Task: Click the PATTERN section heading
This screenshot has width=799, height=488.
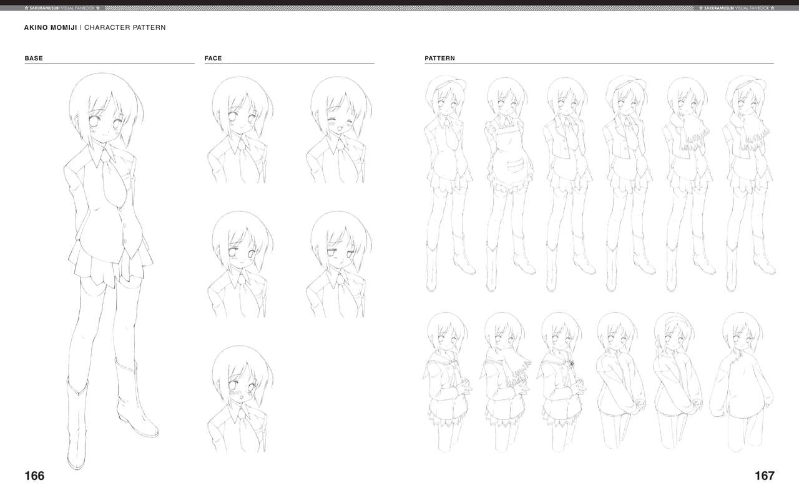Action: [439, 59]
